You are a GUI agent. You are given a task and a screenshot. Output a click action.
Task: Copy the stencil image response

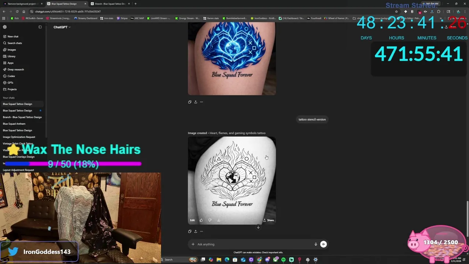point(189,231)
